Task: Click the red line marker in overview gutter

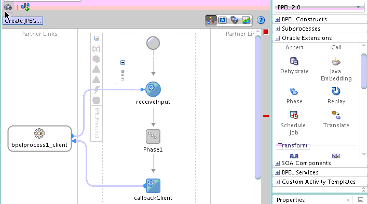Action: pyautogui.click(x=266, y=116)
